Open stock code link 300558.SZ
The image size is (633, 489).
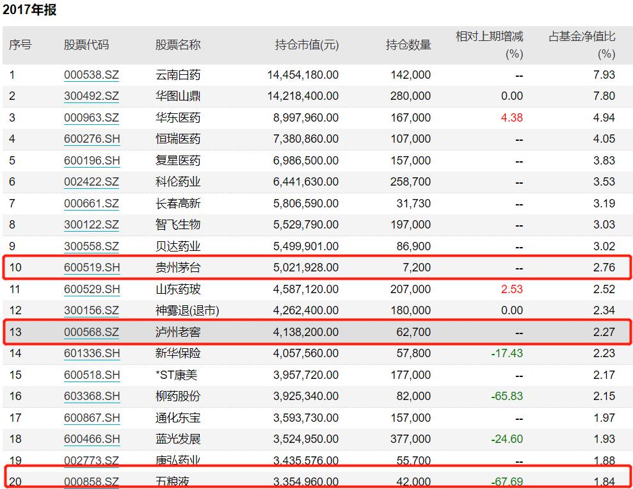[x=92, y=246]
